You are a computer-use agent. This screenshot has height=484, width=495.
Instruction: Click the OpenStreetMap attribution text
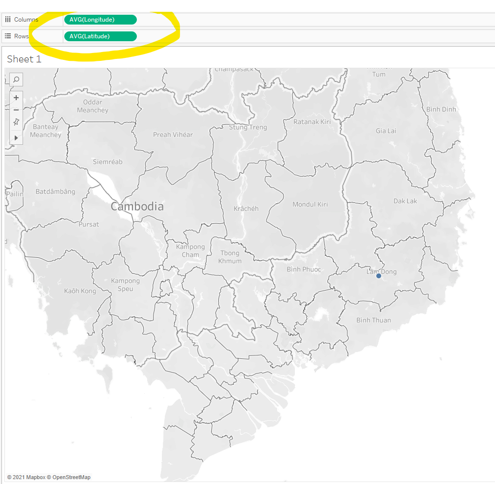click(71, 477)
